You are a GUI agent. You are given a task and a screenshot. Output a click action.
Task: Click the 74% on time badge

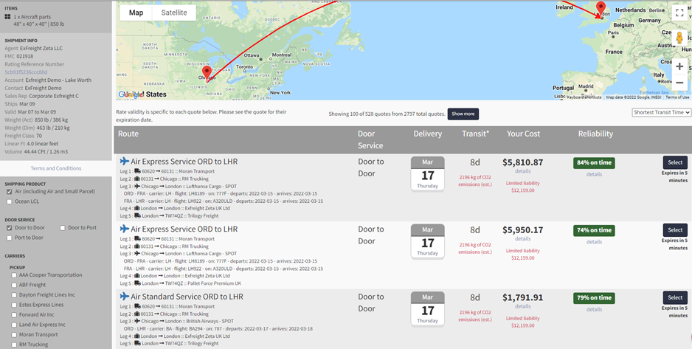pyautogui.click(x=594, y=230)
